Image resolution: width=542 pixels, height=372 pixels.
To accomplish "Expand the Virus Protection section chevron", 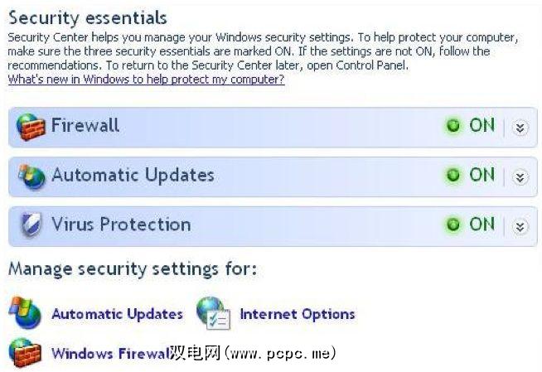I will coord(520,225).
